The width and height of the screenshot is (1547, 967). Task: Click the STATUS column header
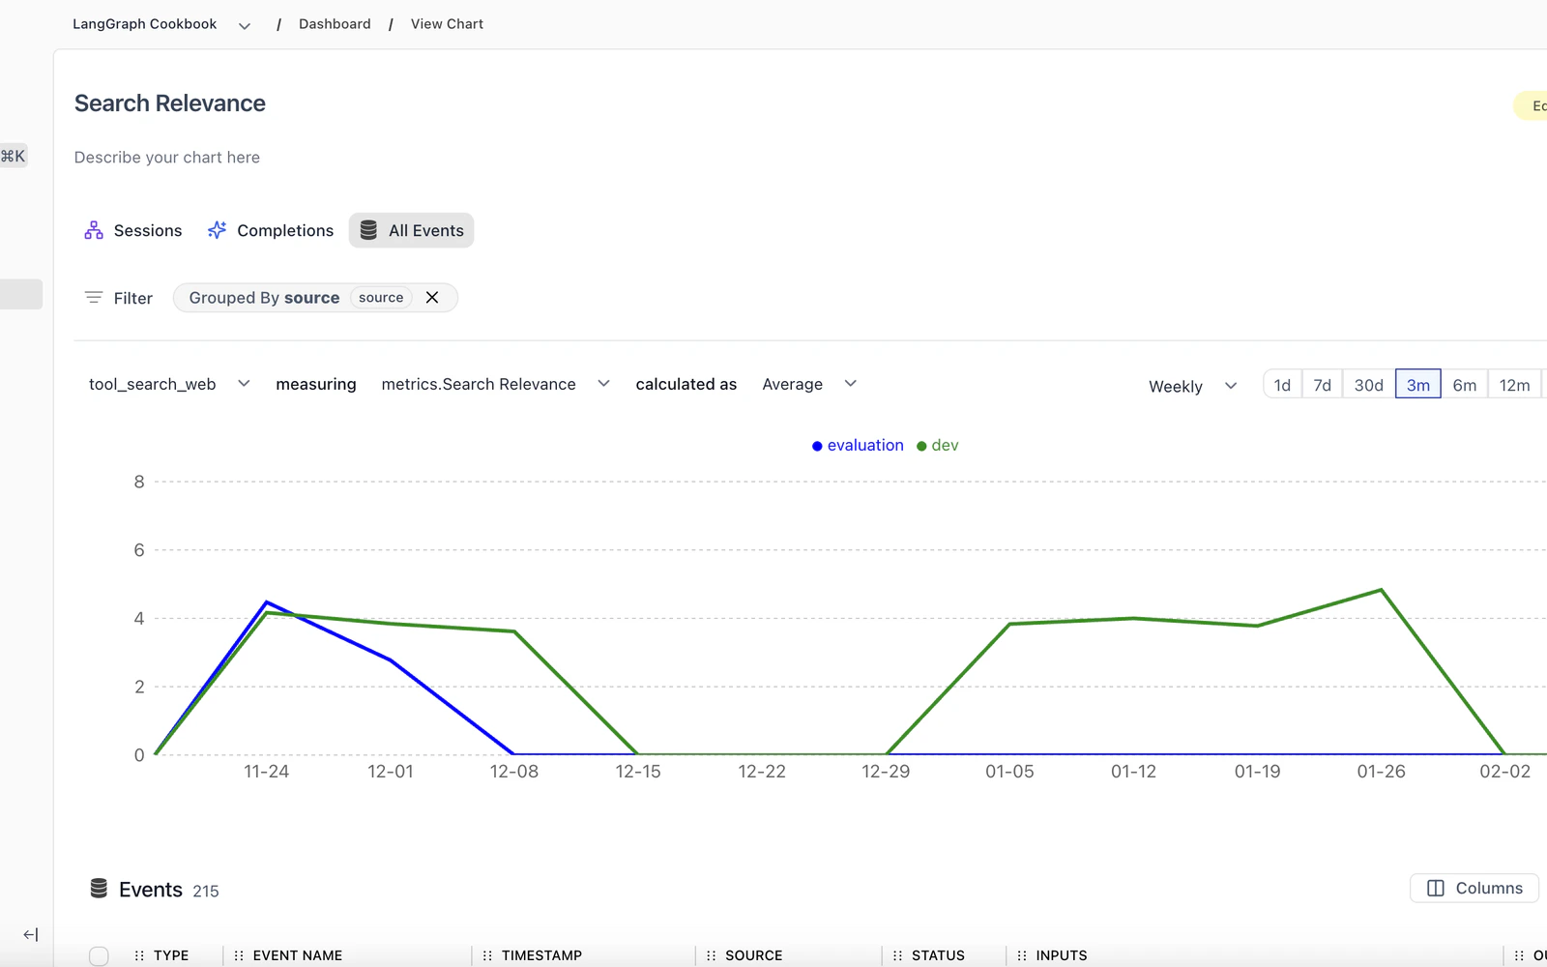(x=938, y=955)
